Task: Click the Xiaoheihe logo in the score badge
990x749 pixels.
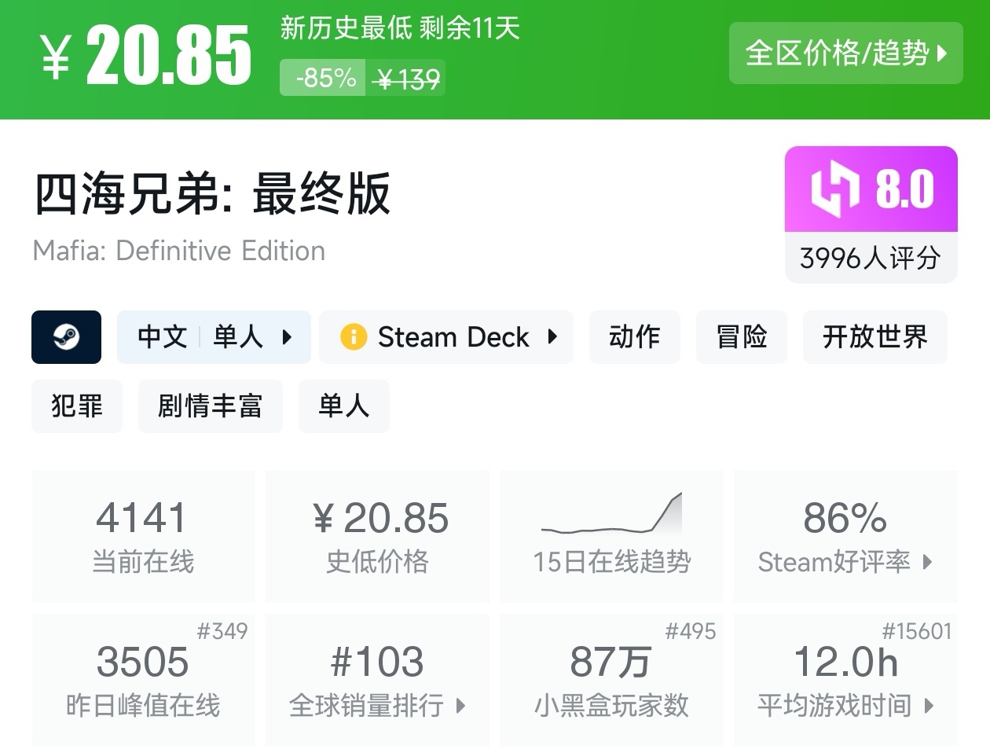Action: coord(835,189)
